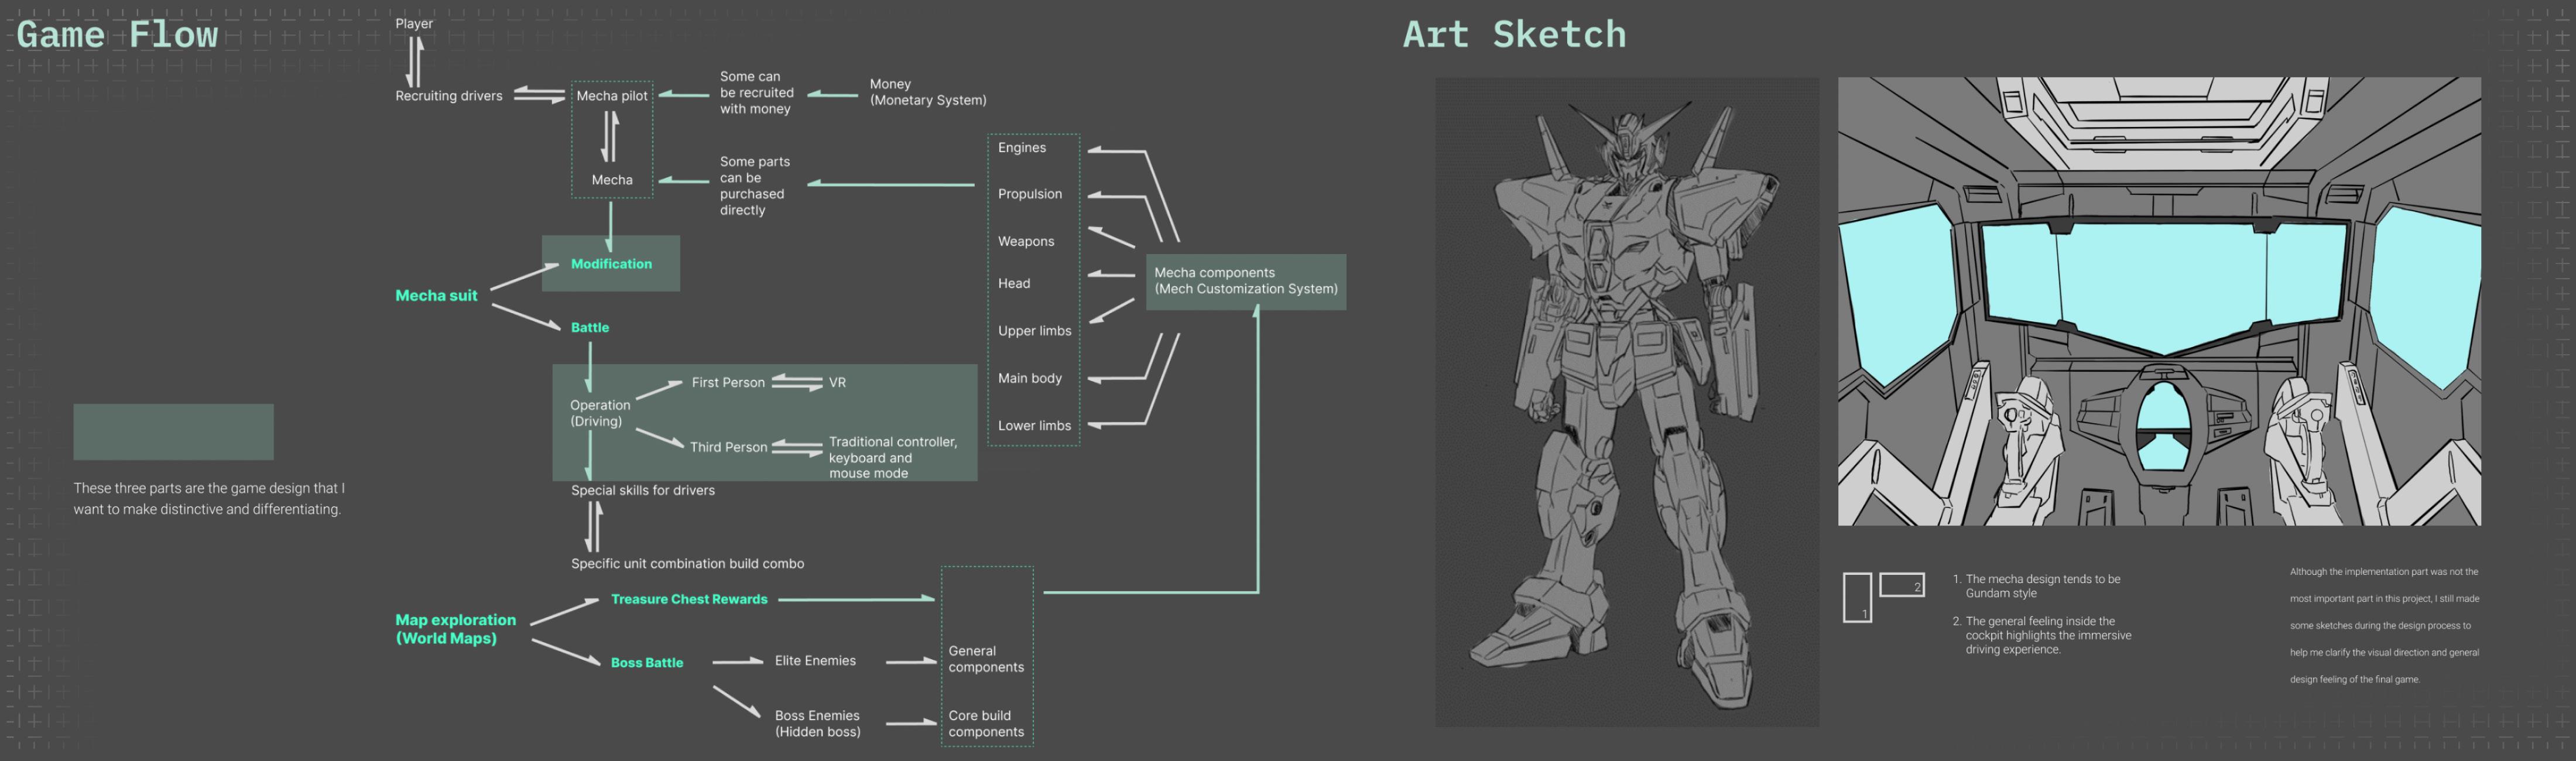Click the double arrow below Player label
The image size is (2576, 761).
[x=414, y=61]
